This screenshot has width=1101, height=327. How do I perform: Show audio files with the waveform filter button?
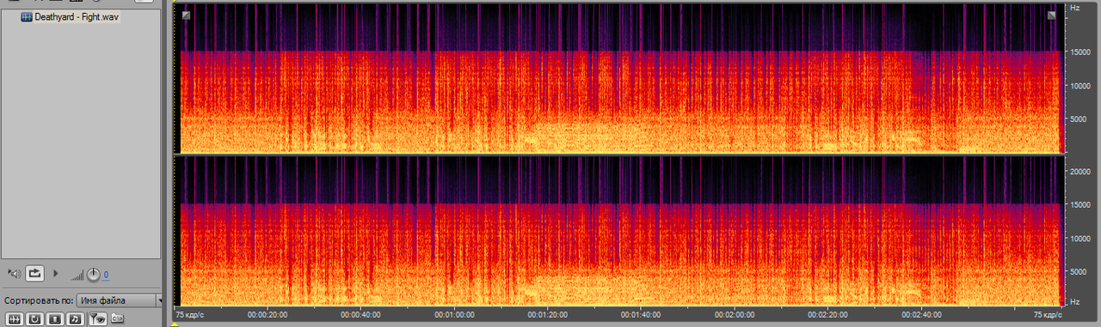coord(15,319)
